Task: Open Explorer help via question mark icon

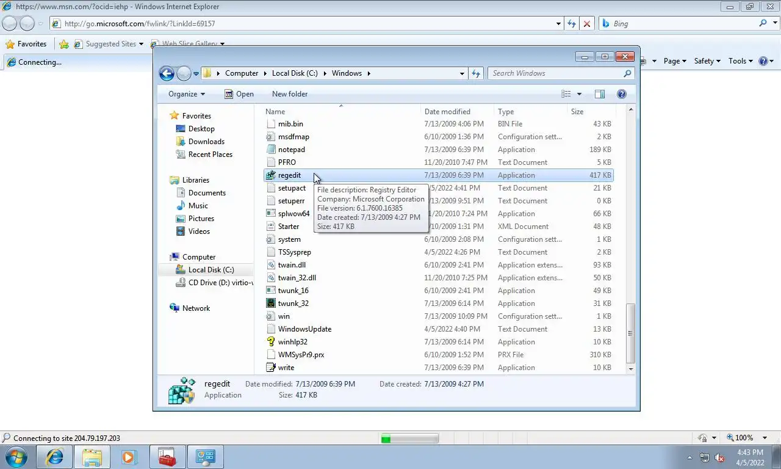Action: 622,94
